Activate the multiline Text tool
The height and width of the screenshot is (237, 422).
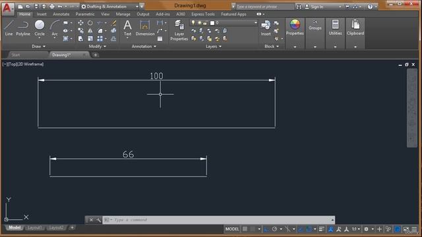pyautogui.click(x=127, y=28)
